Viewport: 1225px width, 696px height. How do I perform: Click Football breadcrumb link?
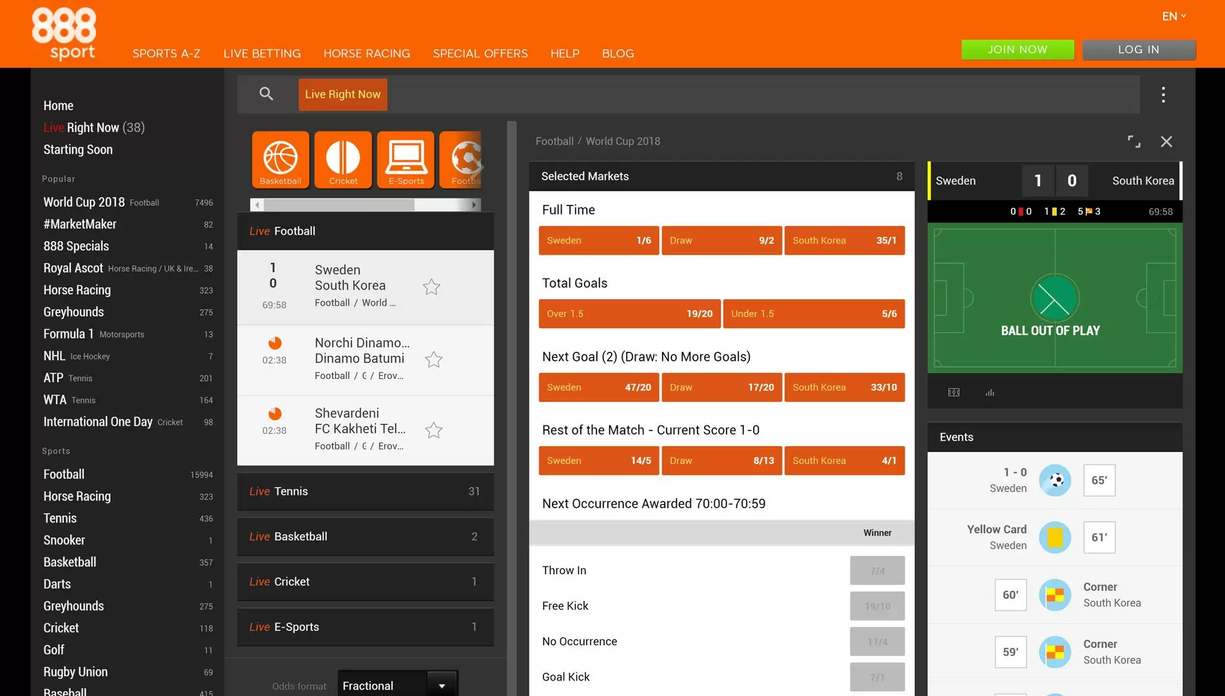coord(554,141)
